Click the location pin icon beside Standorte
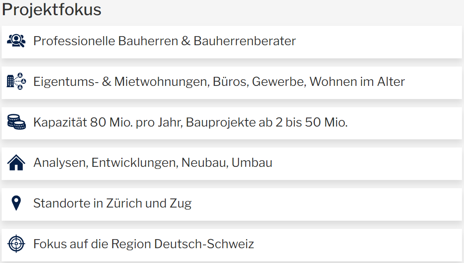This screenshot has width=464, height=263. coord(16,203)
